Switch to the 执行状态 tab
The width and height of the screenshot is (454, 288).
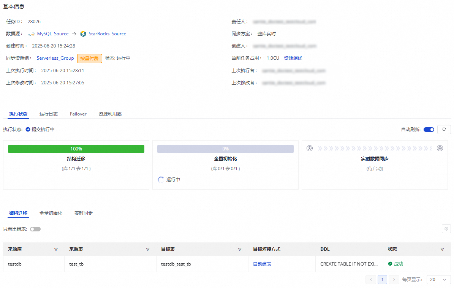click(18, 114)
